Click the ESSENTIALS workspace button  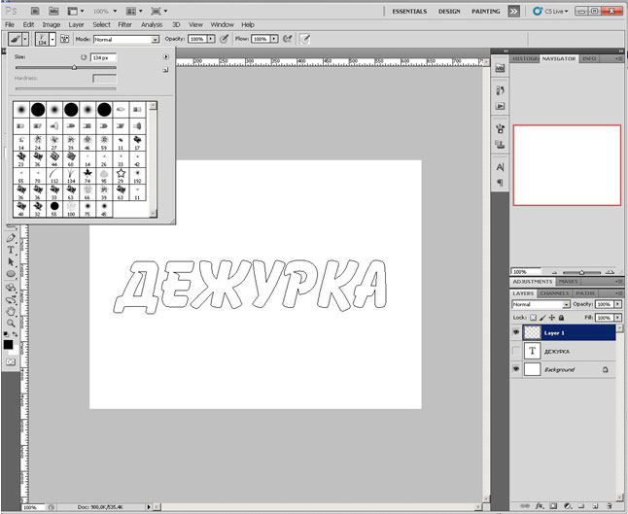click(408, 10)
